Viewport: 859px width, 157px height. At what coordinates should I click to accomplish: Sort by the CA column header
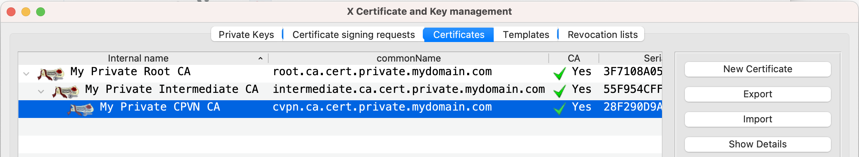coord(574,58)
